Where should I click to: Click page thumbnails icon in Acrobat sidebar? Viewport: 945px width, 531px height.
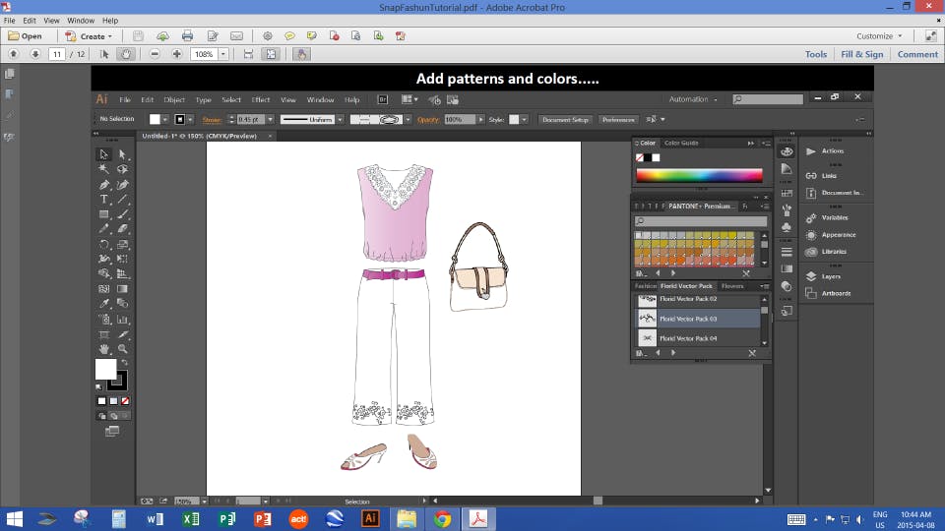[x=9, y=74]
